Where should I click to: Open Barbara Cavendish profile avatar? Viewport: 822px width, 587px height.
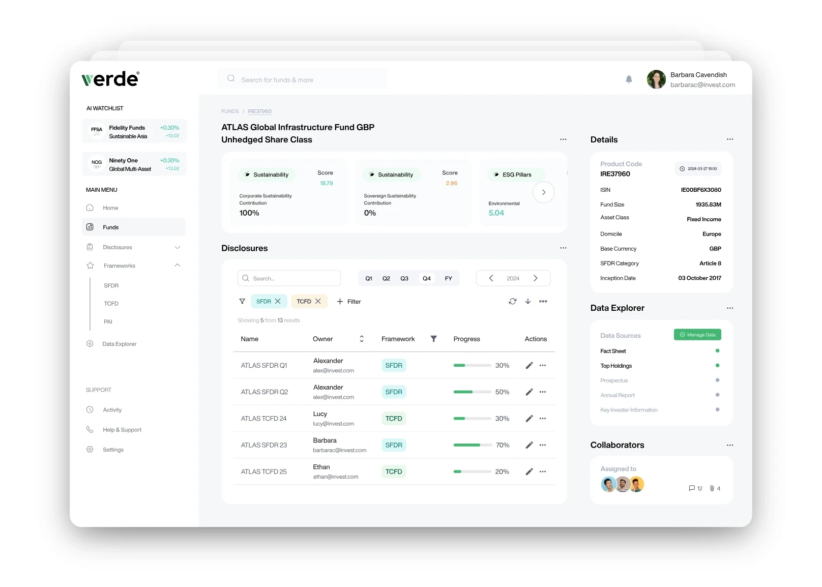click(656, 79)
